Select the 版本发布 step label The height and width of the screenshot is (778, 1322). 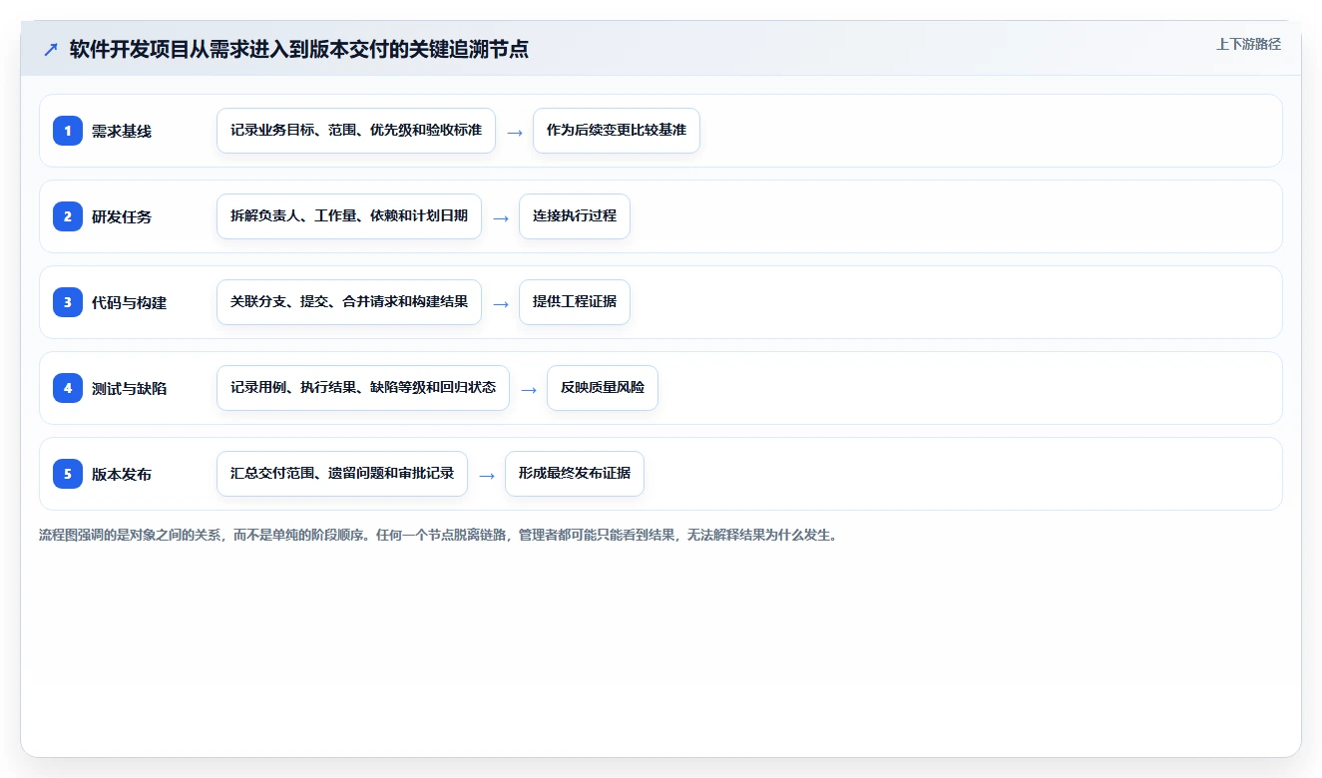122,474
